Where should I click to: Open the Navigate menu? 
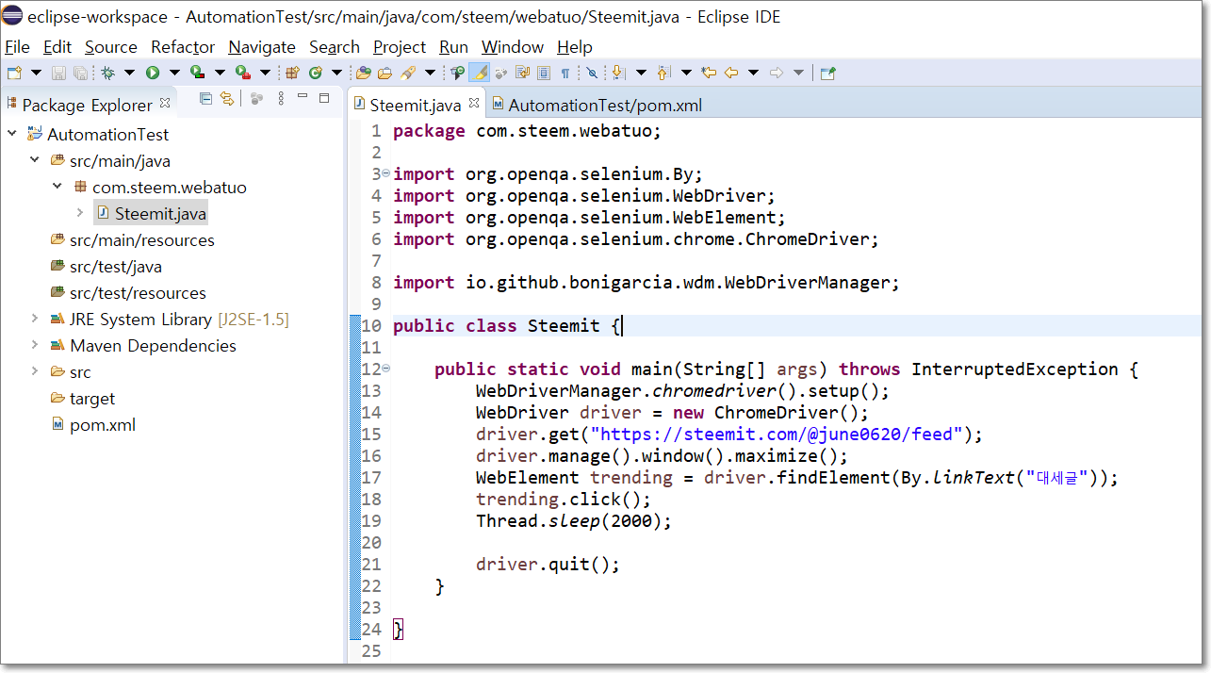tap(262, 47)
